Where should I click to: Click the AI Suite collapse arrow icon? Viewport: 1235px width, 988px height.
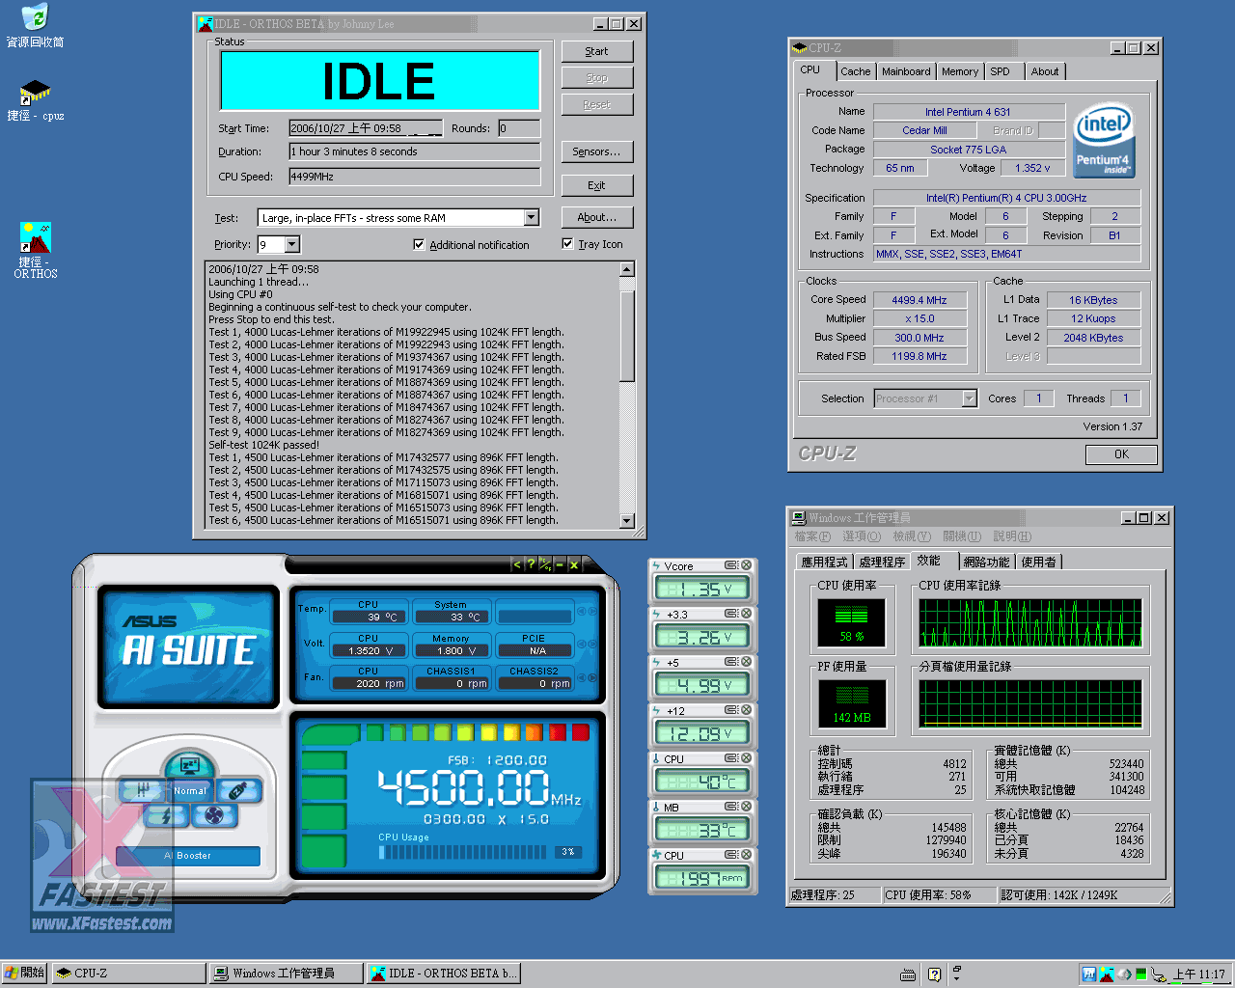pos(516,564)
